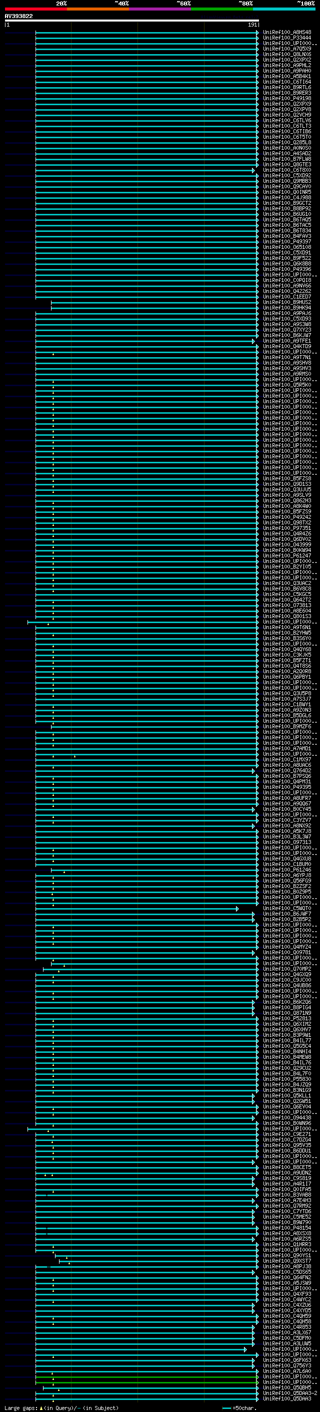This screenshot has height=1412, width=320.
Task: Select UniRef100_P49397 entry
Action: (287, 242)
